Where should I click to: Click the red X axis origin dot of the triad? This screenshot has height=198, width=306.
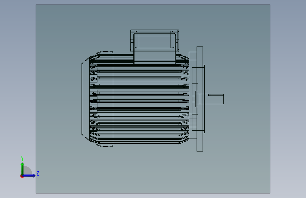[x=22, y=176]
